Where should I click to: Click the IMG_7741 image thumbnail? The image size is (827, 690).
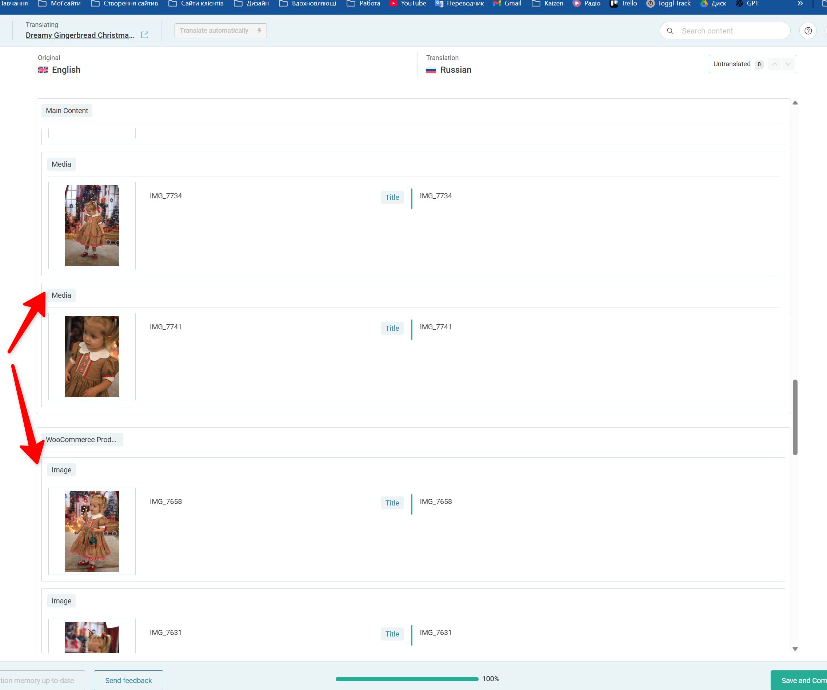click(92, 357)
